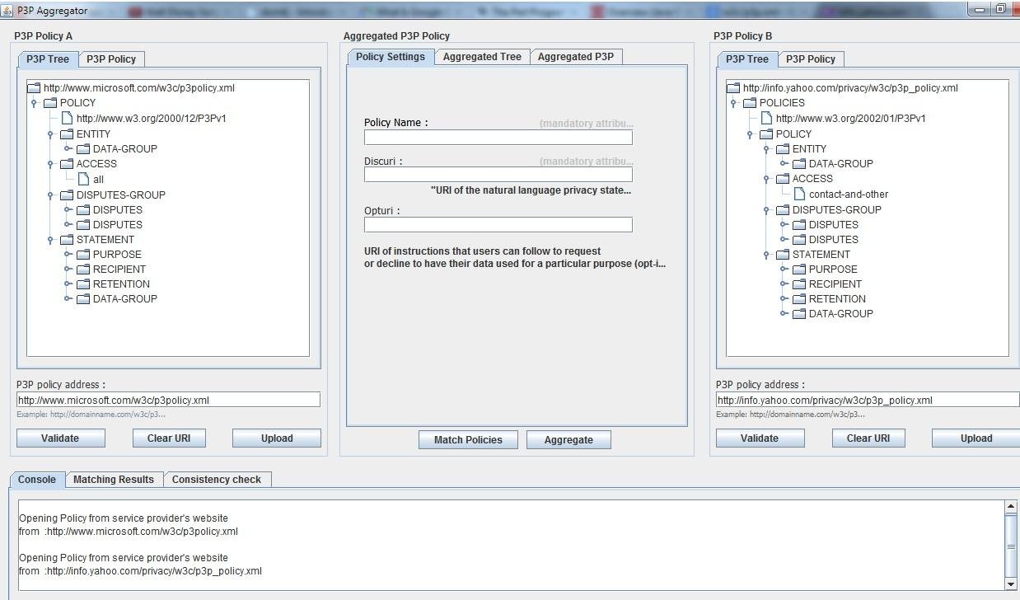Click Policy A address field with microsoft URL

tap(168, 400)
